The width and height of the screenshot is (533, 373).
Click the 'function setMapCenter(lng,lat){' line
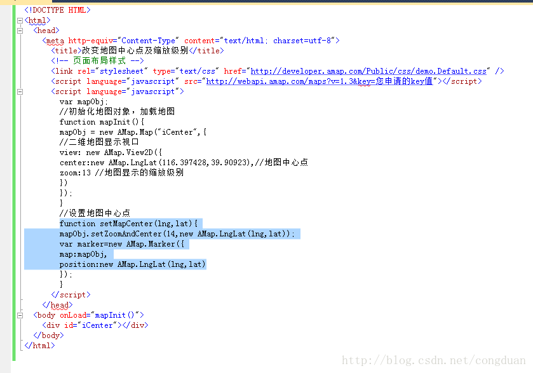tap(128, 224)
